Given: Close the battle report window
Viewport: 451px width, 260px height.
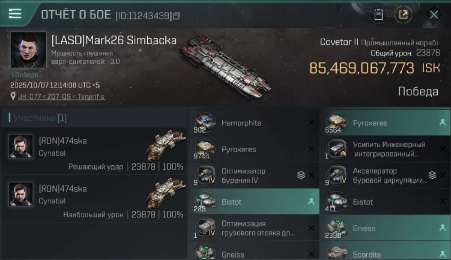Looking at the screenshot, I should [434, 15].
